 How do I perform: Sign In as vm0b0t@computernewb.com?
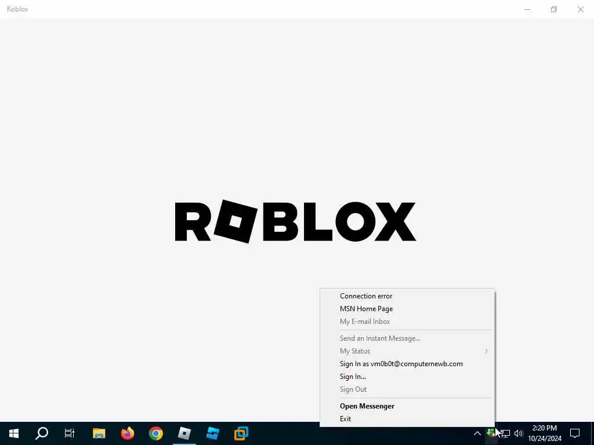point(407,364)
